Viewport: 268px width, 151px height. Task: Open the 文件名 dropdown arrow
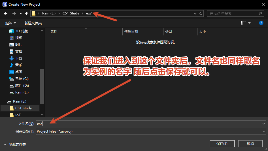click(x=263, y=124)
